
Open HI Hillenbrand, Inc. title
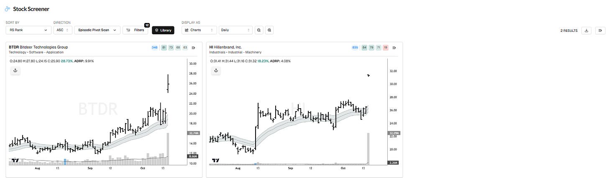[x=225, y=47]
